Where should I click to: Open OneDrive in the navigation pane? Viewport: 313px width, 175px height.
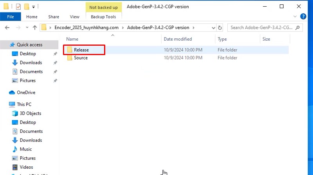tap(26, 93)
